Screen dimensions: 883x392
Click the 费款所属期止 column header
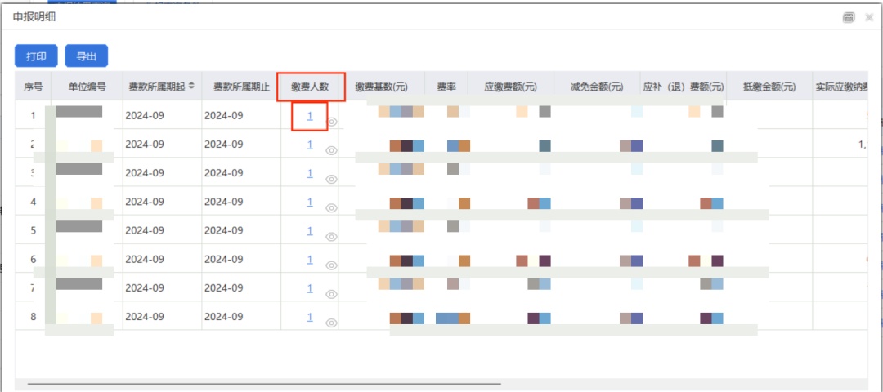[x=241, y=87]
